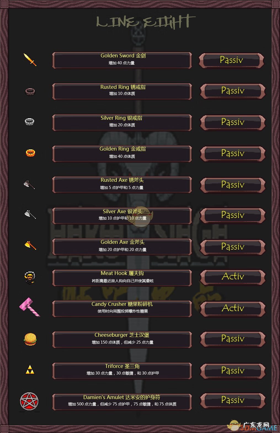Select the yellow Triforce icon

tap(30, 370)
